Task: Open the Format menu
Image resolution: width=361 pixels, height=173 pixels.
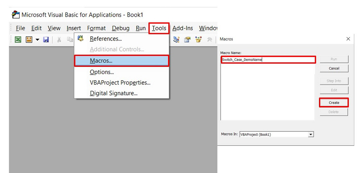Action: tap(96, 28)
